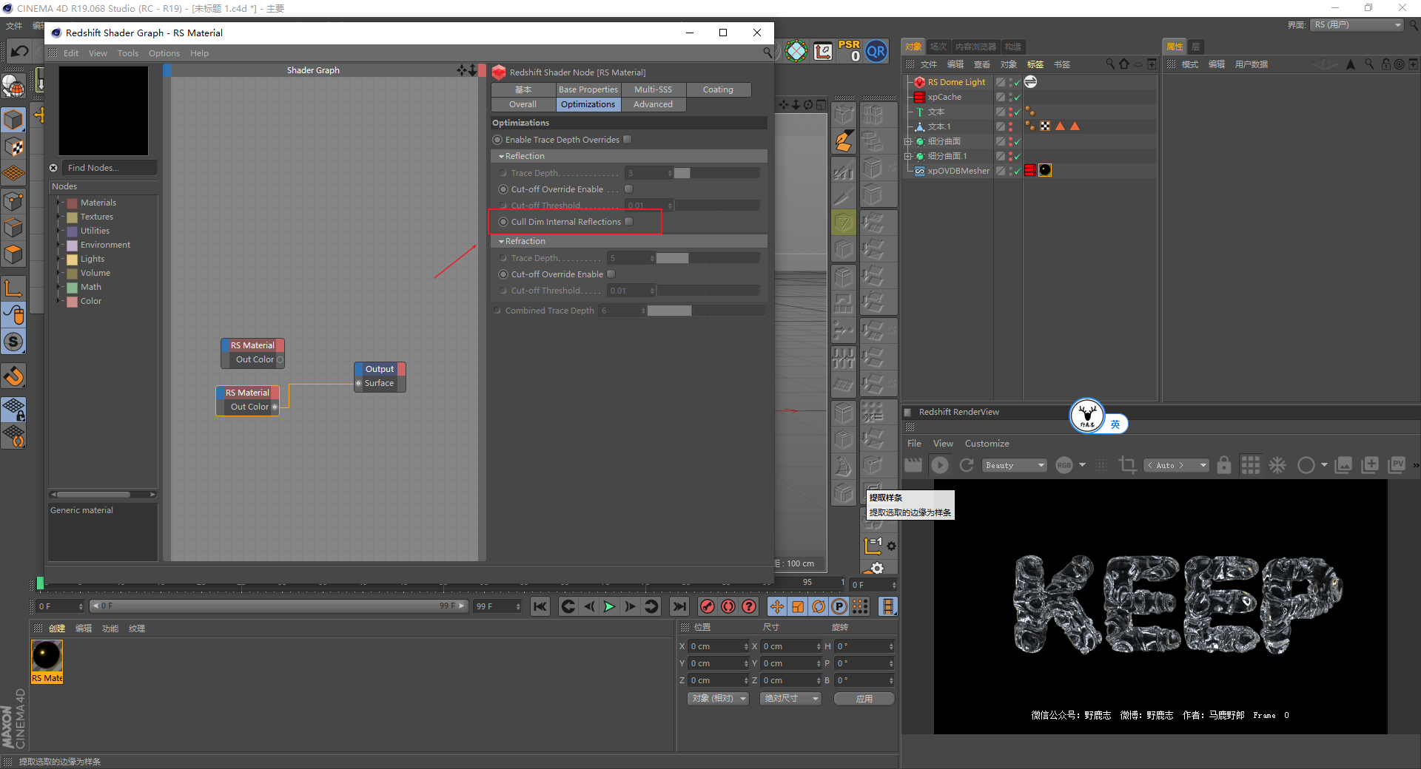
Task: Click the RenderView refresh icon
Action: click(967, 465)
